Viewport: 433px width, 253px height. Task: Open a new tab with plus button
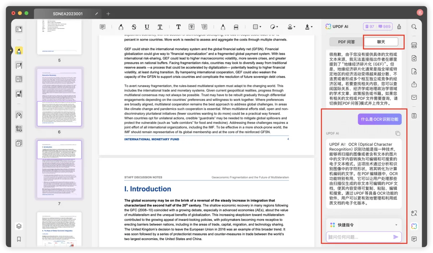tap(108, 14)
